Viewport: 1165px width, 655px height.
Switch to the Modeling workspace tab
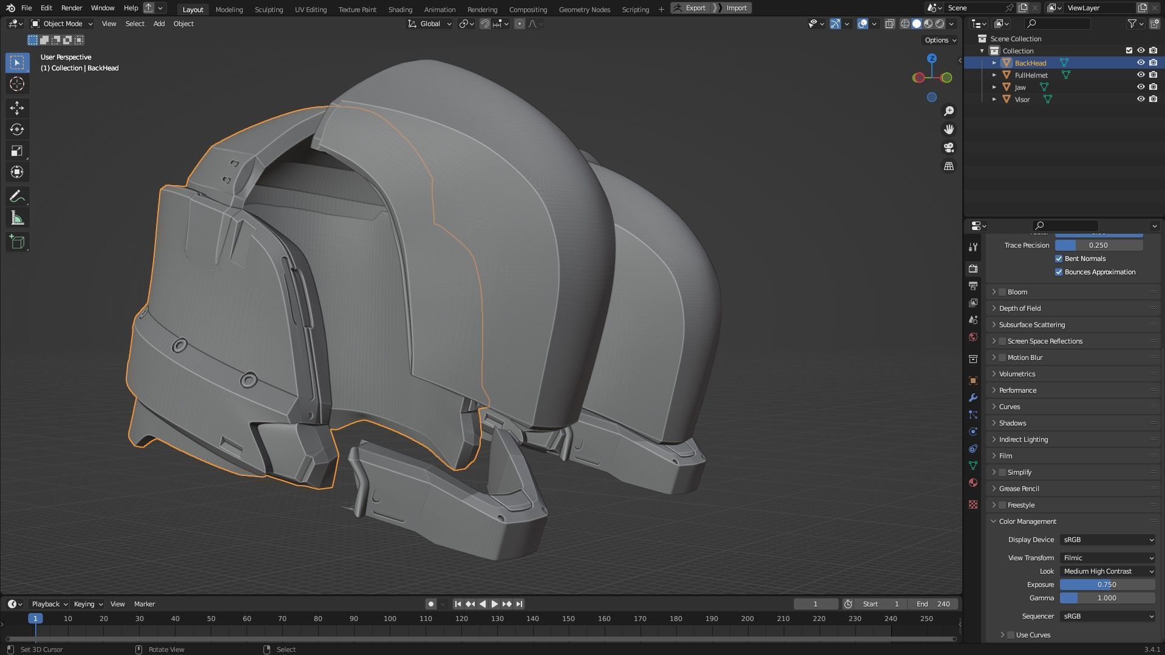[229, 9]
